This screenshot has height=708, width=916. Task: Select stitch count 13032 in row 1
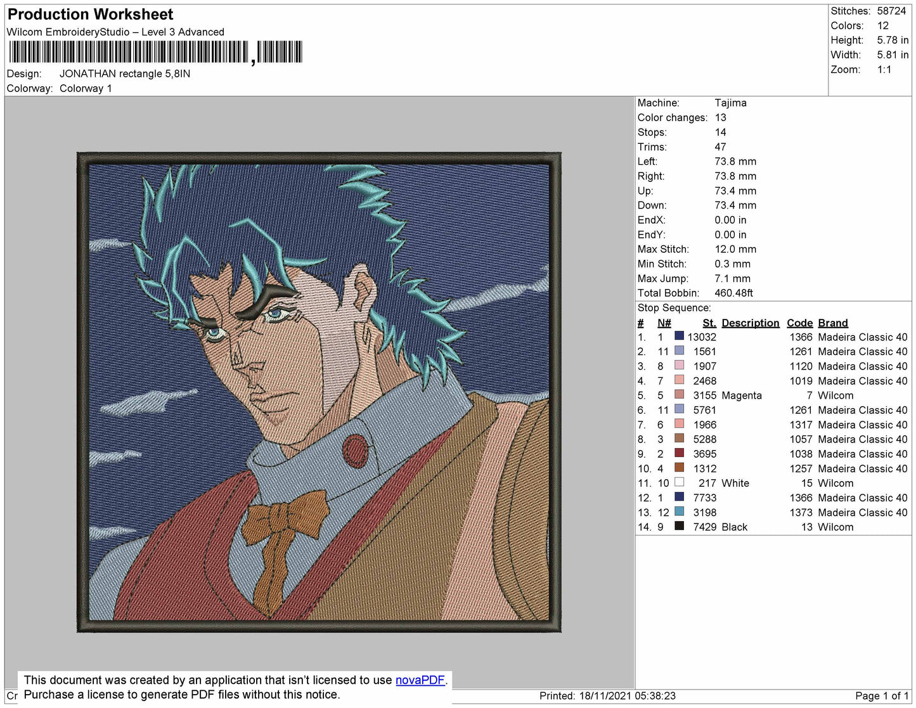pos(702,337)
